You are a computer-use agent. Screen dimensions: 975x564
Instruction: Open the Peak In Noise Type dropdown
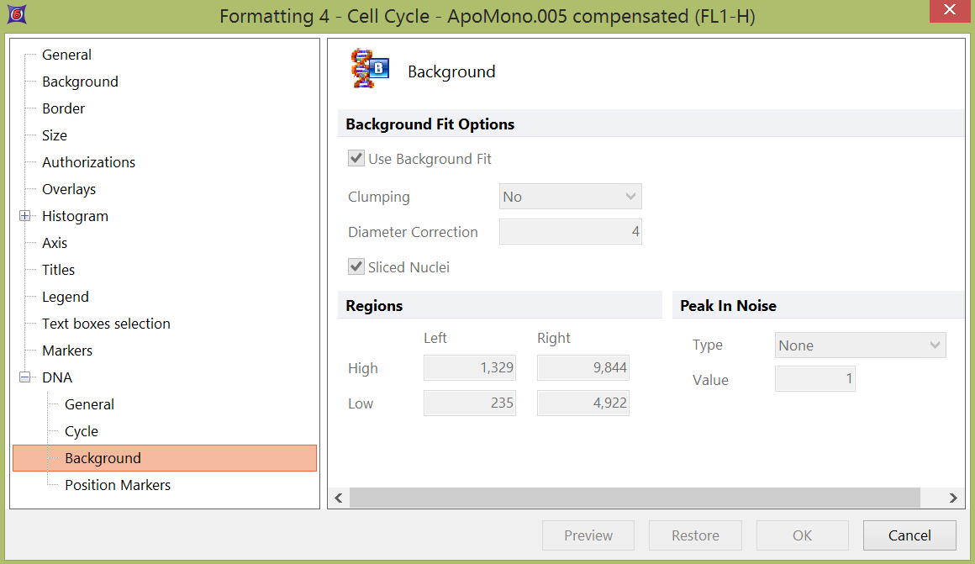(x=860, y=345)
